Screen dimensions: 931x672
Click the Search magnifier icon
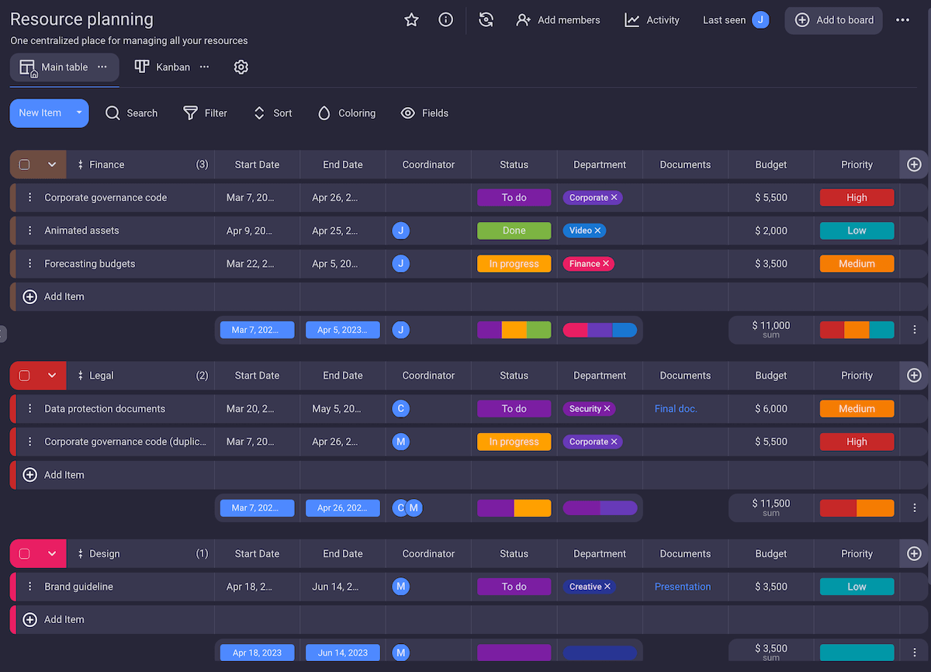point(113,113)
